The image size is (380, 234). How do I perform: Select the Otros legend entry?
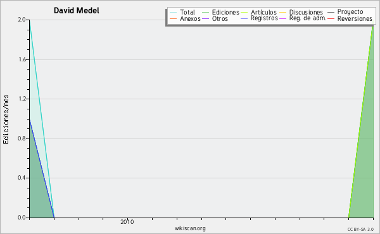pos(220,18)
